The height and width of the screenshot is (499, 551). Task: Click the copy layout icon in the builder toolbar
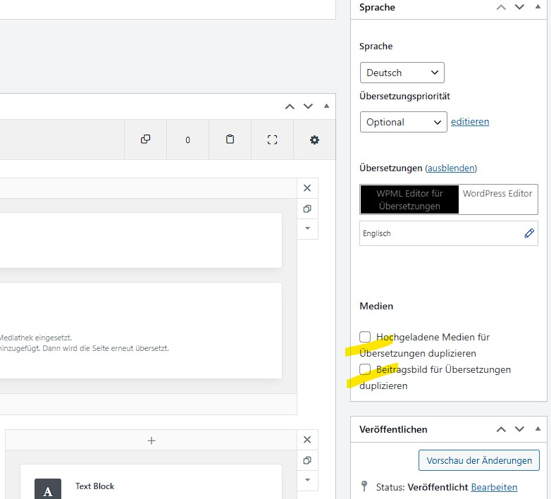(x=145, y=140)
